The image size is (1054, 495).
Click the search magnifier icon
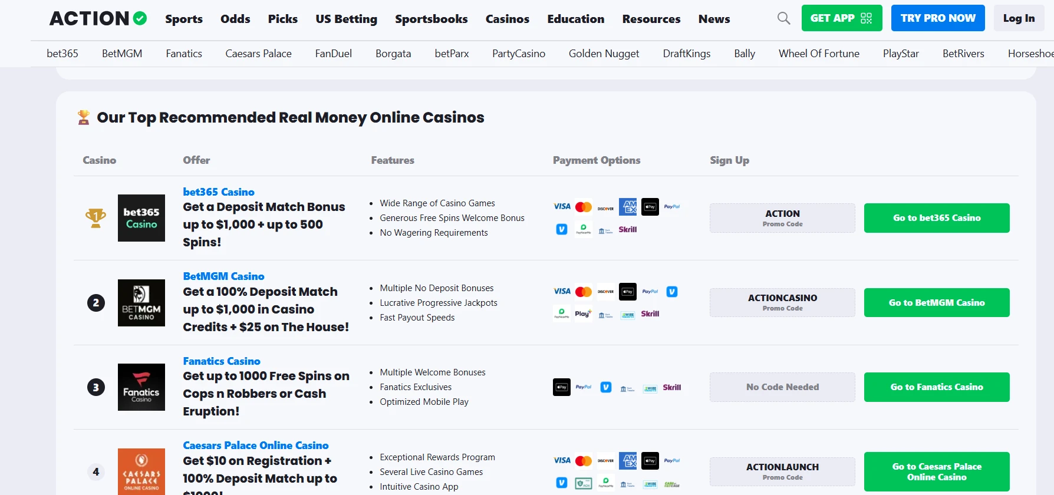pyautogui.click(x=783, y=18)
